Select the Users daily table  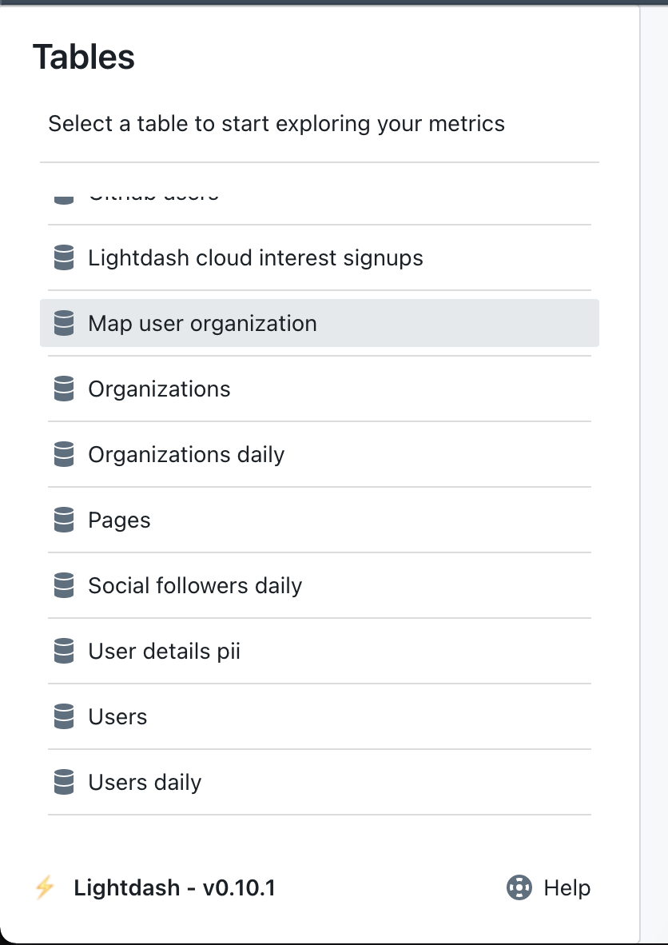[x=145, y=782]
